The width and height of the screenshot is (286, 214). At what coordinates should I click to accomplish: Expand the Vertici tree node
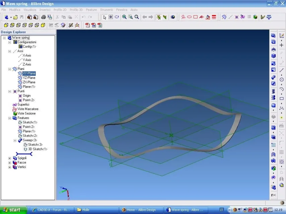10,167
